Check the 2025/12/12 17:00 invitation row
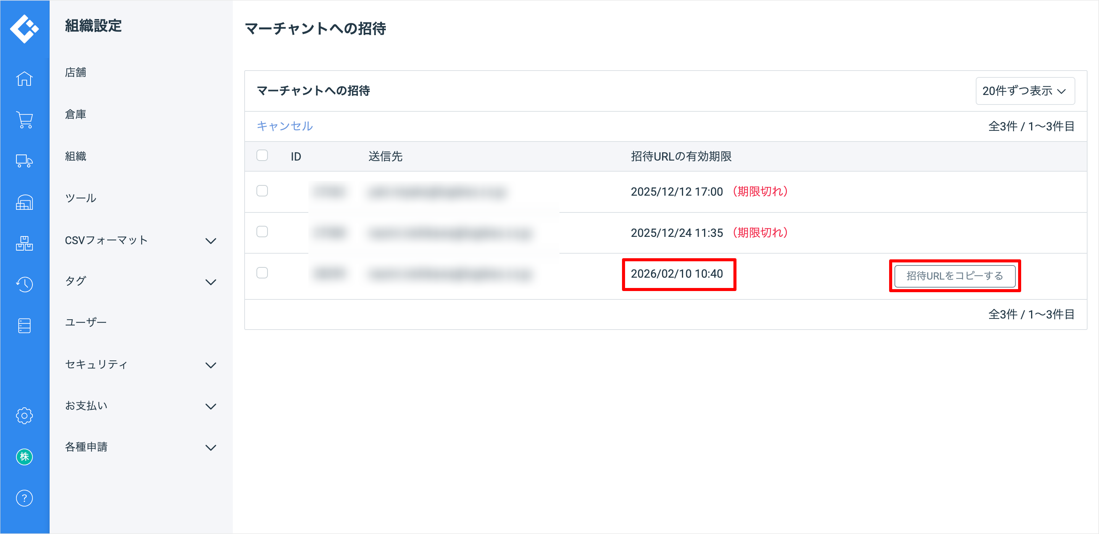The image size is (1099, 534). point(262,191)
